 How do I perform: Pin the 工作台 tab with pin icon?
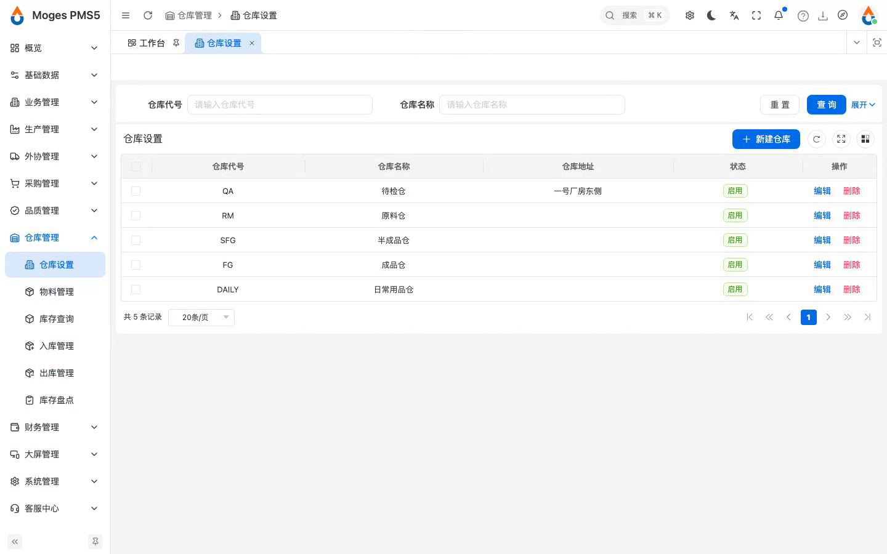point(176,43)
